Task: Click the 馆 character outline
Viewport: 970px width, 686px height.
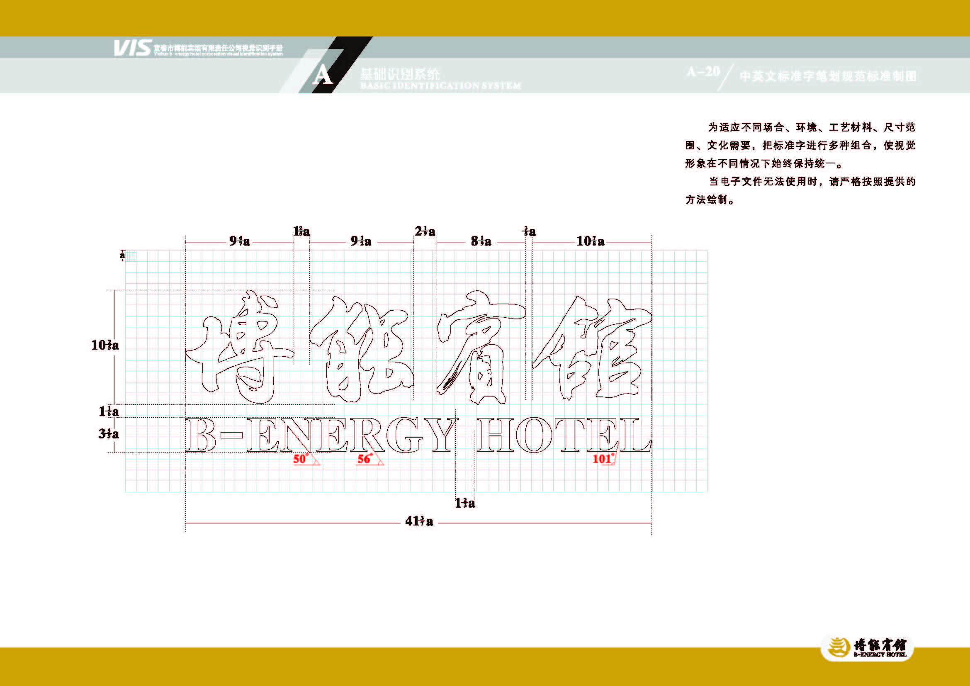Action: (592, 348)
